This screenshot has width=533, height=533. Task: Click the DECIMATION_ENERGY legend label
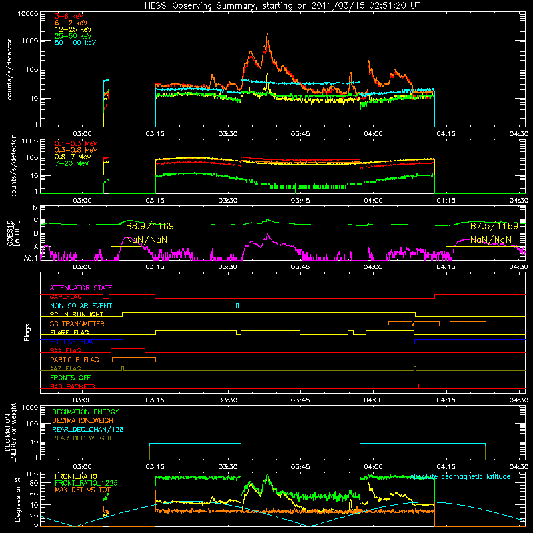[x=85, y=412]
